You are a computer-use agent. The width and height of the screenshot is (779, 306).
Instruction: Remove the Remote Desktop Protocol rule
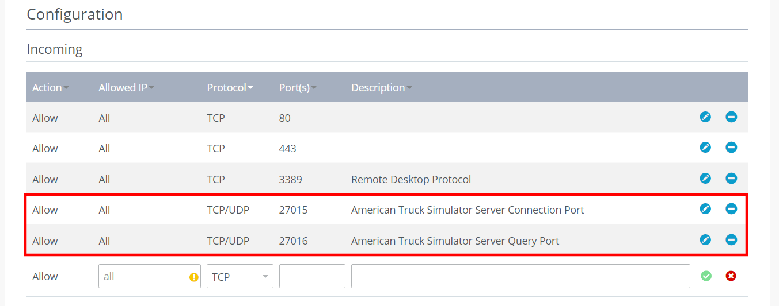click(731, 179)
